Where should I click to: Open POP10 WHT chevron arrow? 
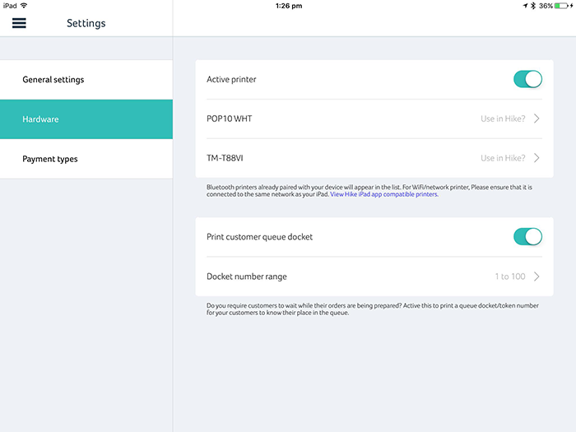[537, 118]
